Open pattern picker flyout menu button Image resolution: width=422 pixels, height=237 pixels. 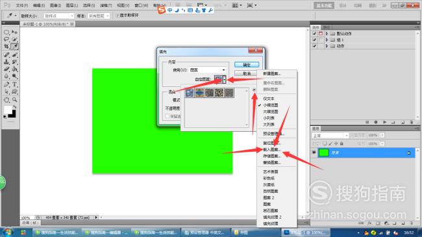click(254, 90)
